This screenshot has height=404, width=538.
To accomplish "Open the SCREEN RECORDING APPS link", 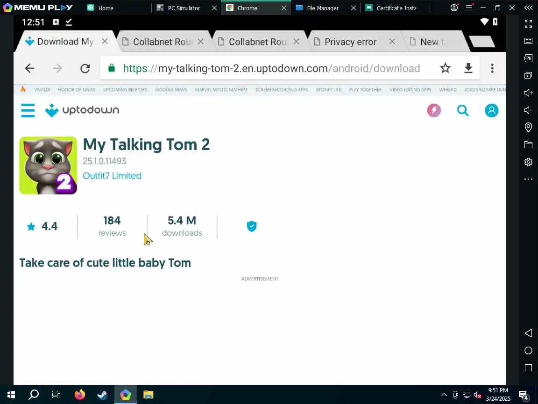I will 282,90.
